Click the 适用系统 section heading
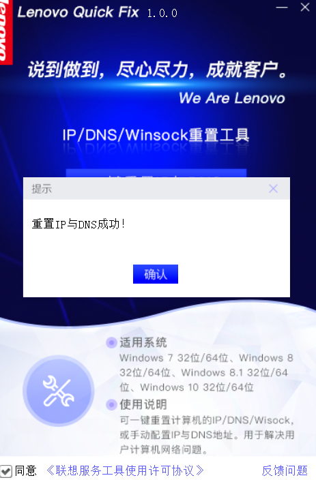The height and width of the screenshot is (480, 316). (143, 342)
